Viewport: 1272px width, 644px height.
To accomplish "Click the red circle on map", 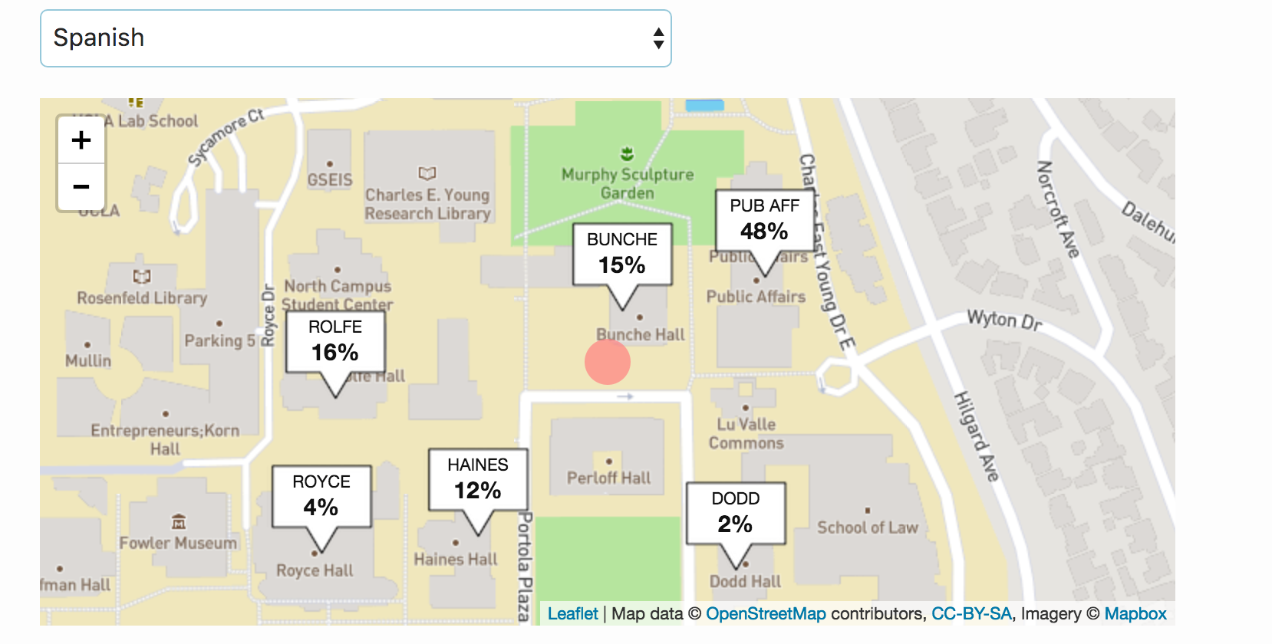I will point(608,362).
